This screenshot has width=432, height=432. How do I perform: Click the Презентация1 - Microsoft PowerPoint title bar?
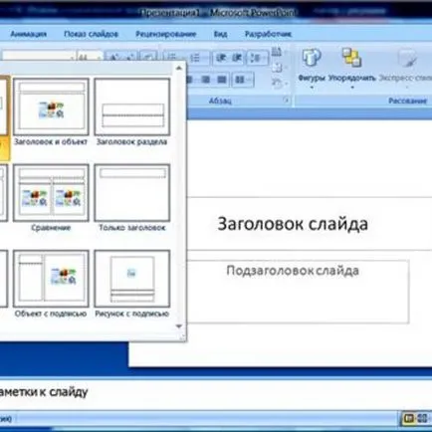tap(216, 12)
